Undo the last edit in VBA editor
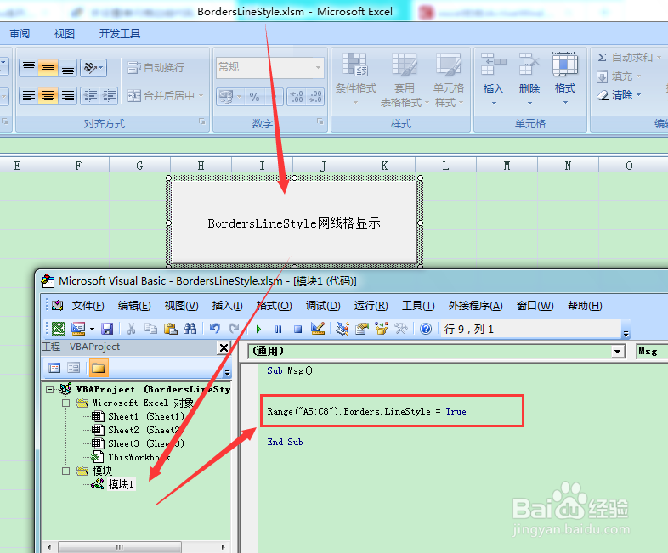This screenshot has height=553, width=668. 215,329
